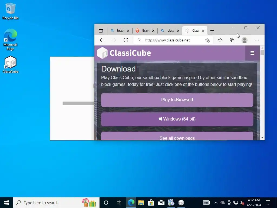
Task: Close the active ClassiCube tab
Action: click(203, 31)
